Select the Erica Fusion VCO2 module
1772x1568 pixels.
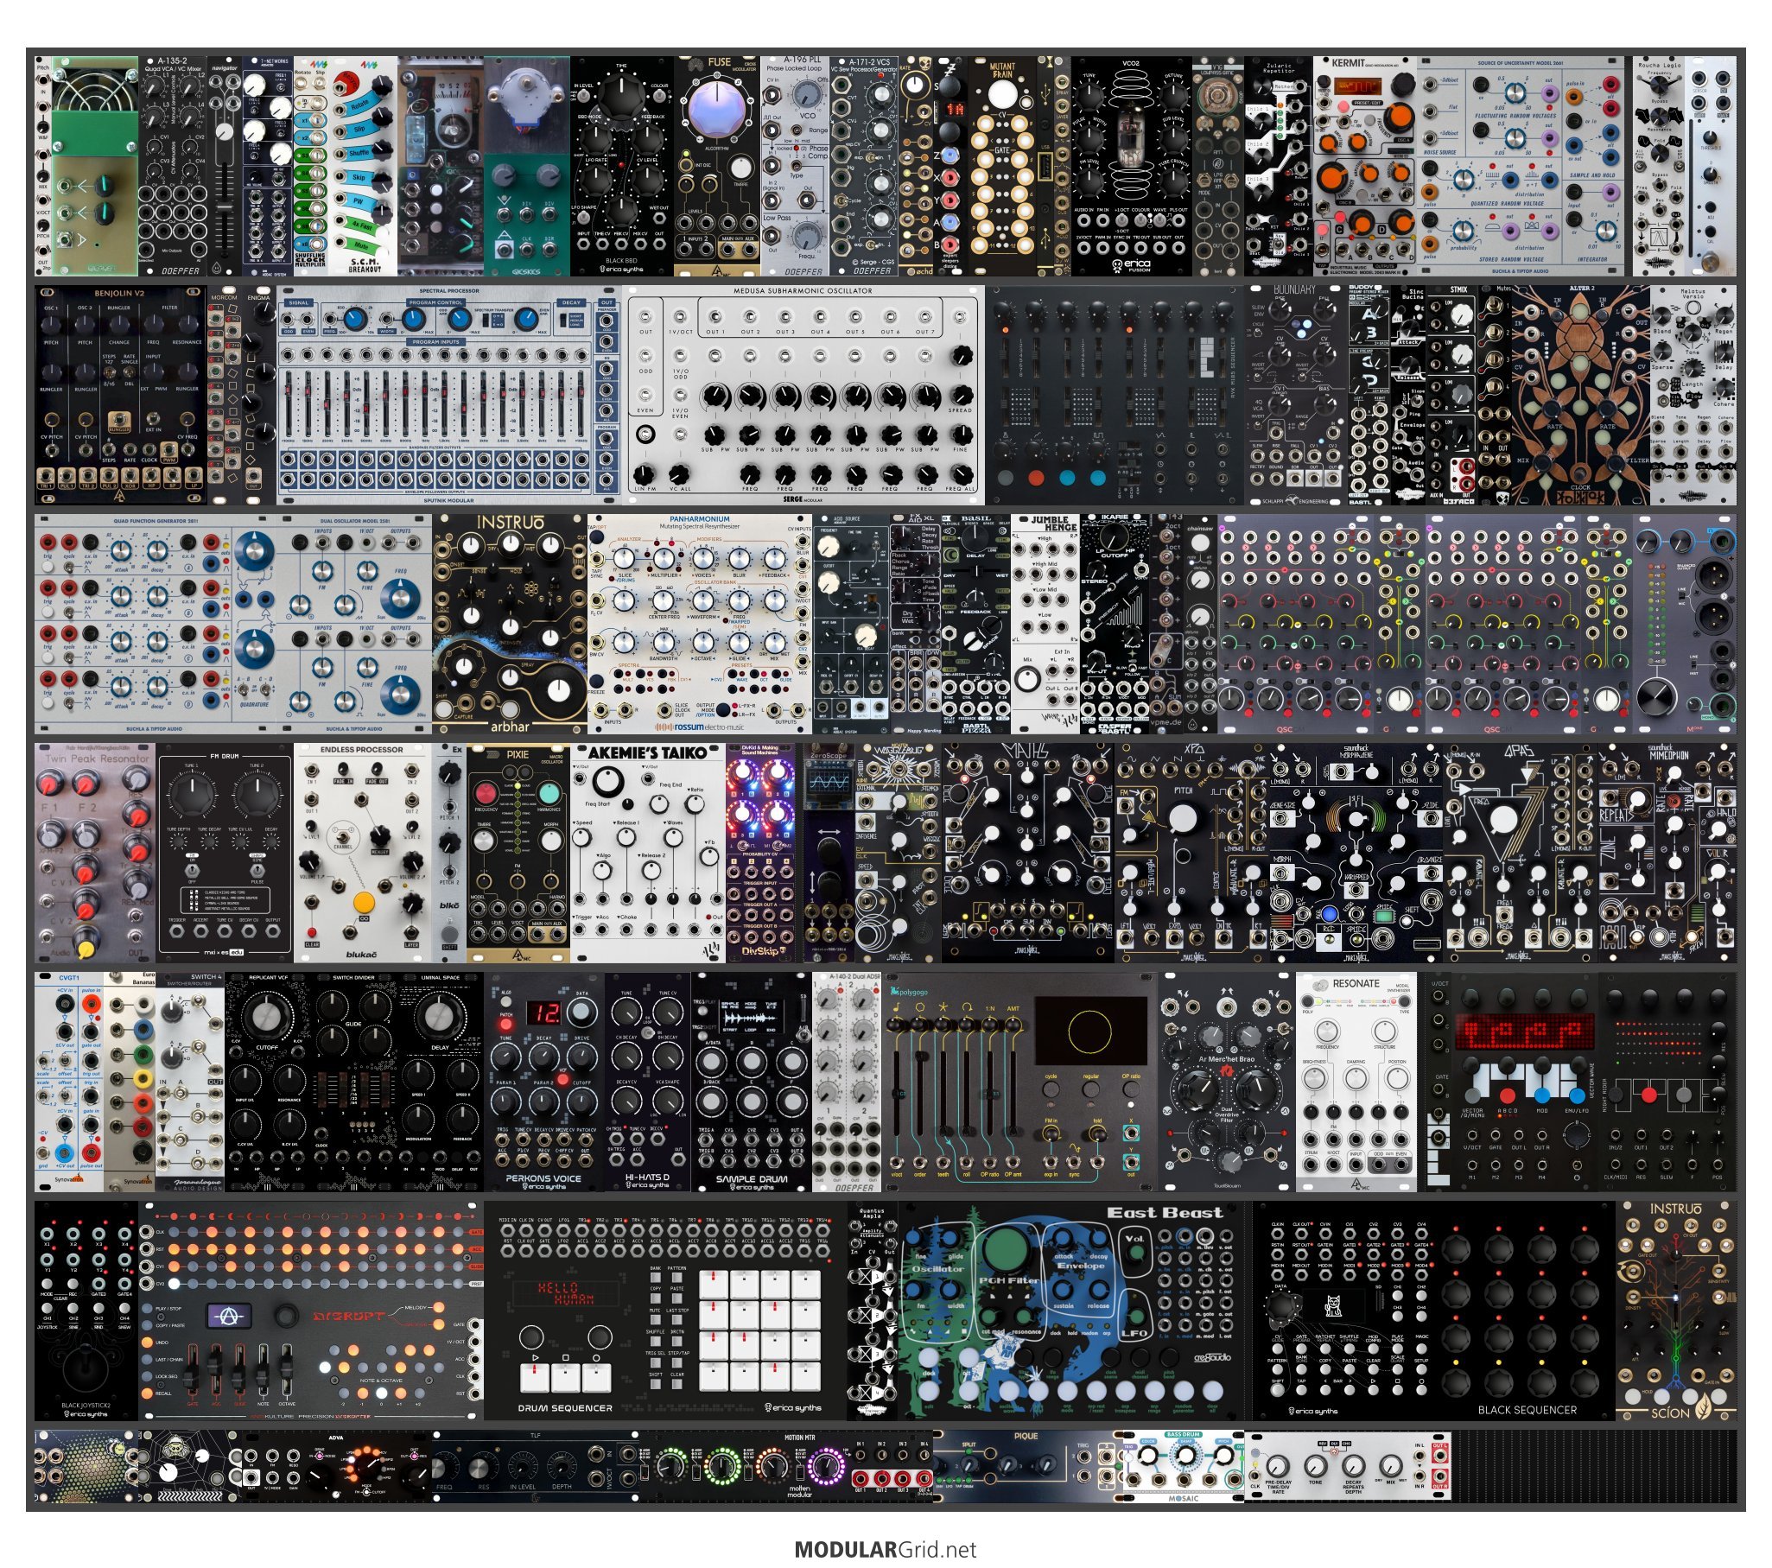[x=1131, y=167]
